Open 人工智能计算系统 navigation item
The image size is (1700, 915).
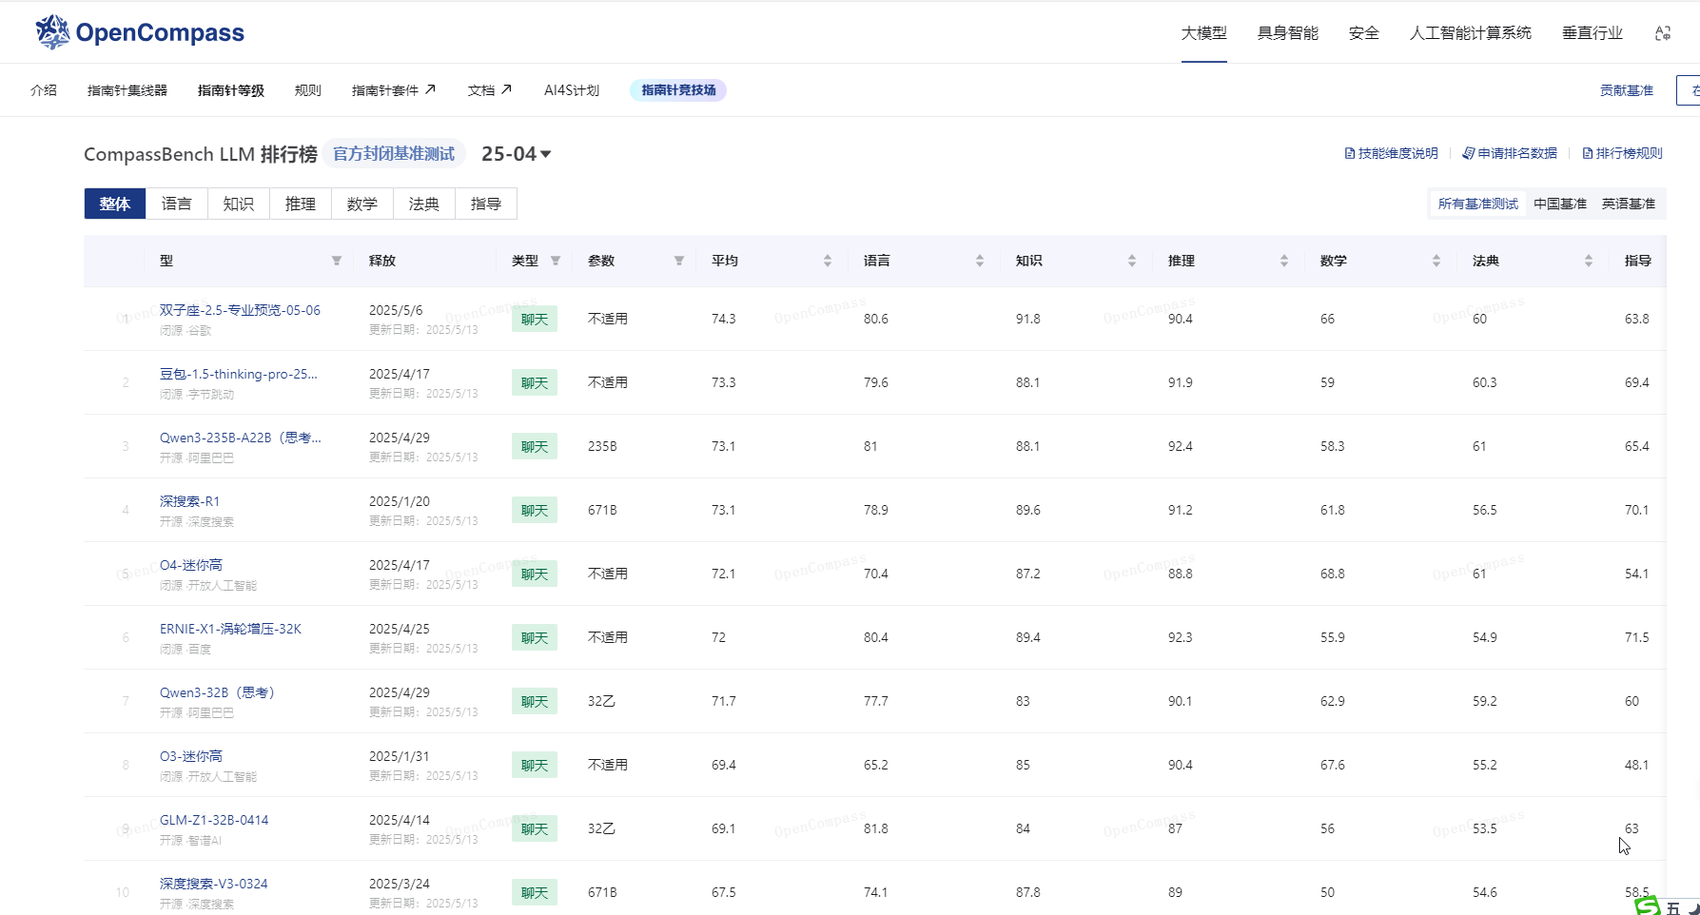(1471, 33)
